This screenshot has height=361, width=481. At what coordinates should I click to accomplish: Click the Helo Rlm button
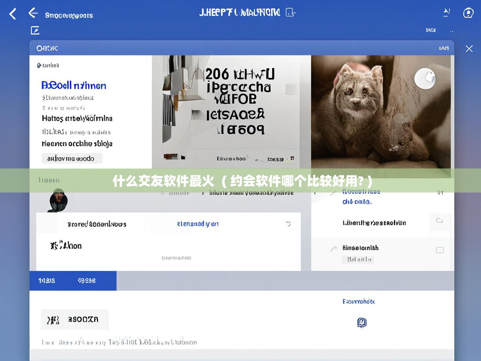[x=358, y=259]
